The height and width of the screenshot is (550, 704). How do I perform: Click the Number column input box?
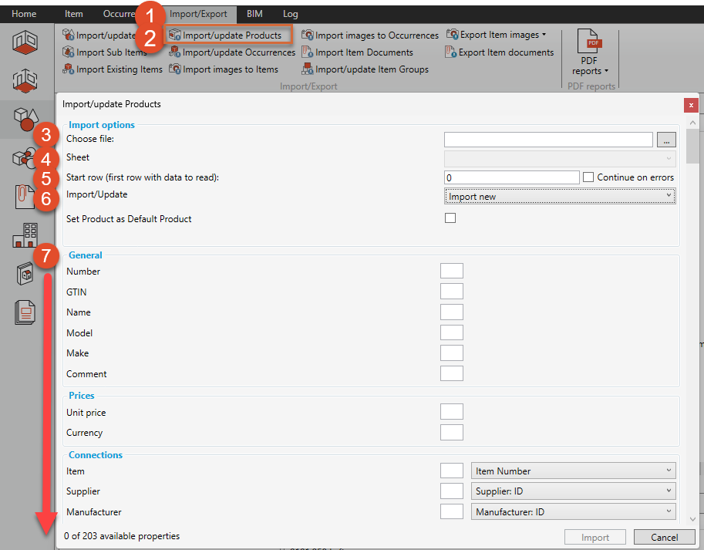point(451,271)
